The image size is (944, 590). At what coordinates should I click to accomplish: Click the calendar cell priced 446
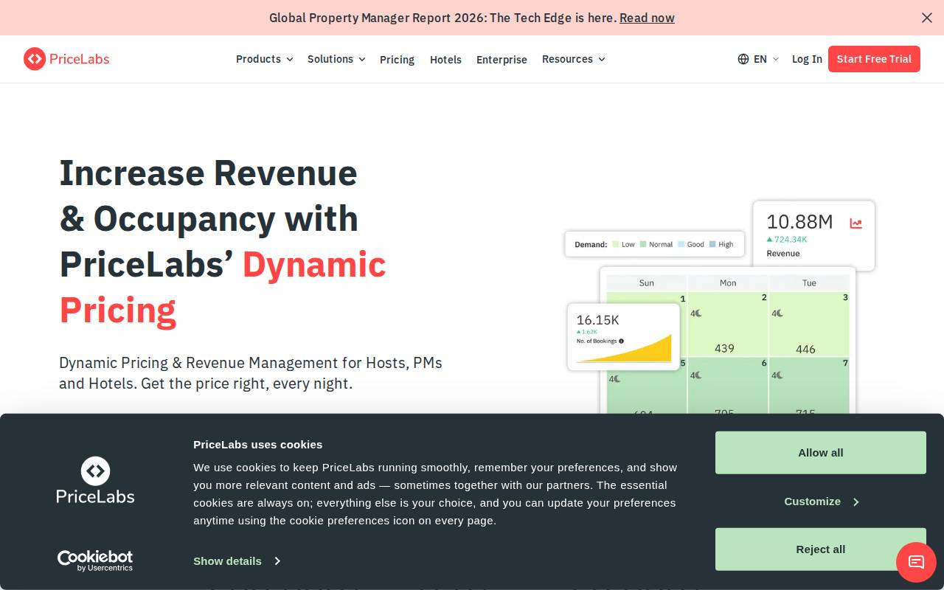tap(809, 324)
